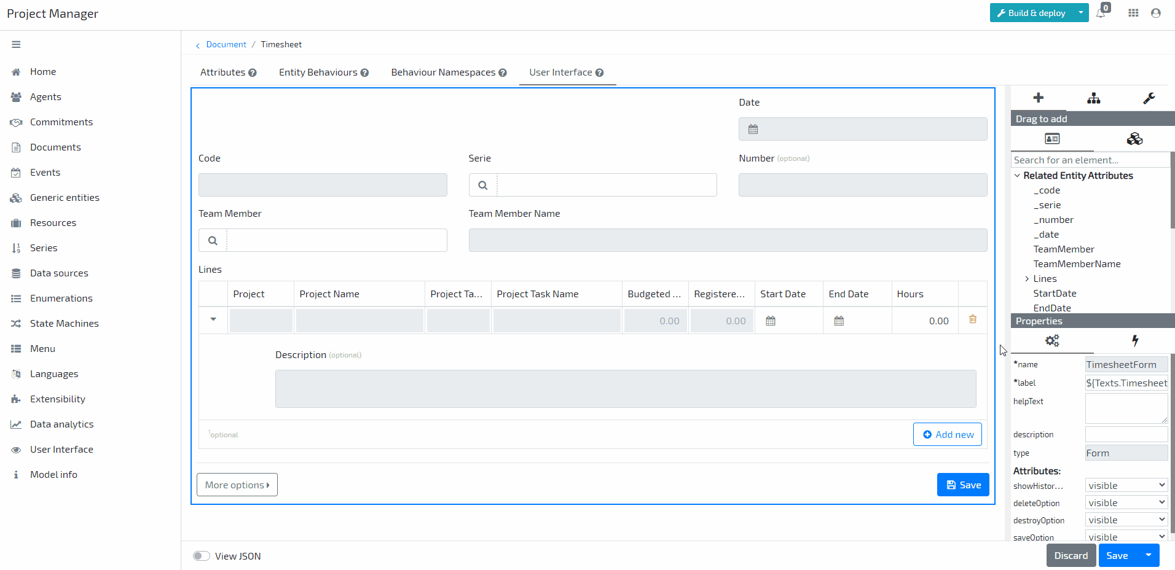Viewport: 1175px width, 570px height.
Task: Select the TeamMemberName tree attribute
Action: click(x=1077, y=264)
